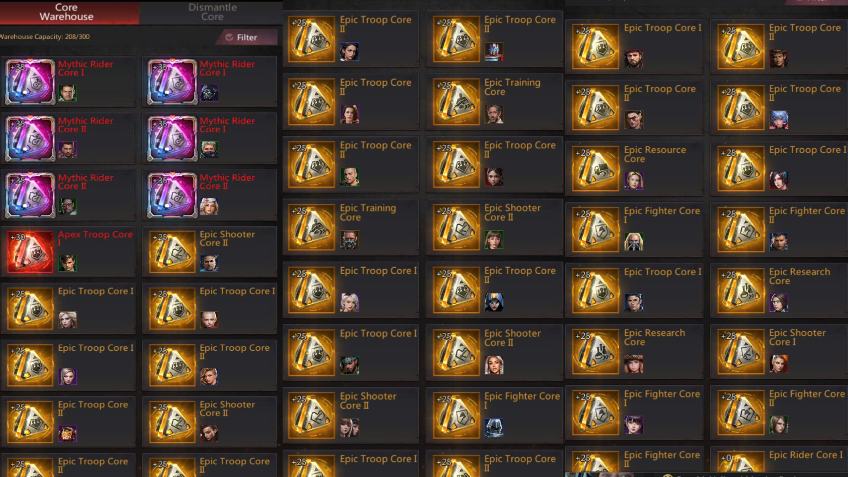The height and width of the screenshot is (477, 848).
Task: Switch to the Dismantle Core tab
Action: 212,12
